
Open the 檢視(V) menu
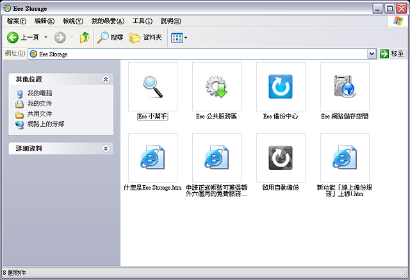tap(73, 21)
